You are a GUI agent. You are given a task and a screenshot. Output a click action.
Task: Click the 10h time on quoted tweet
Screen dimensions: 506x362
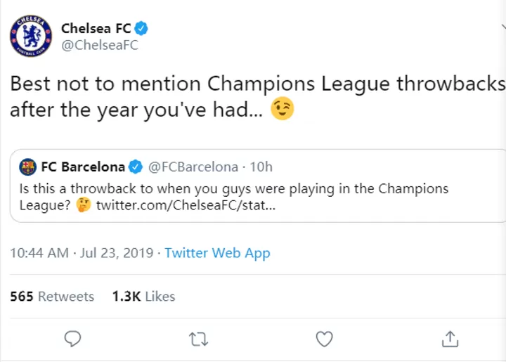pos(261,167)
